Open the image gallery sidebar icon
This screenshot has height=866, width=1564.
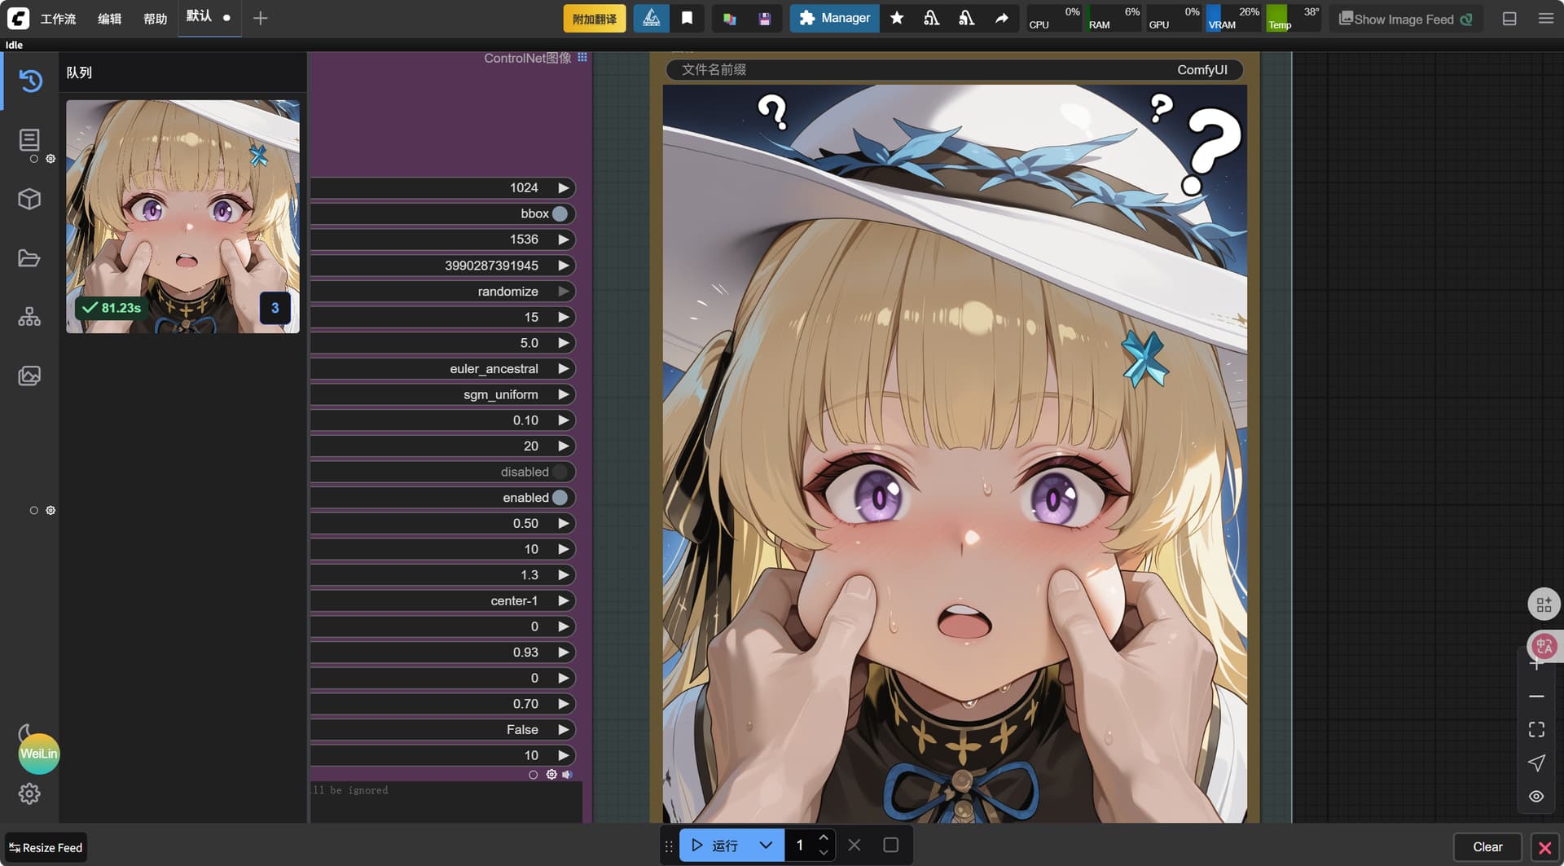click(x=29, y=376)
